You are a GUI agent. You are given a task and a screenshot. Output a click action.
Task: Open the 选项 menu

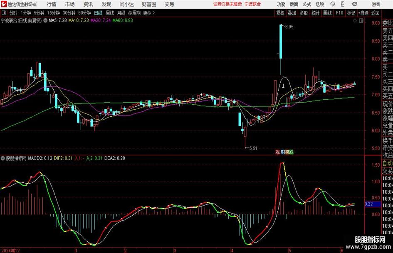[x=319, y=4]
